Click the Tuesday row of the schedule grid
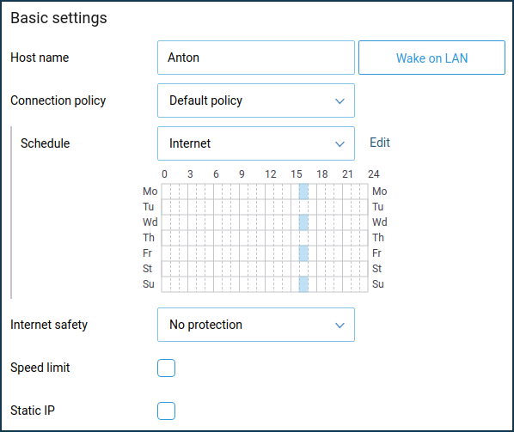 click(265, 207)
